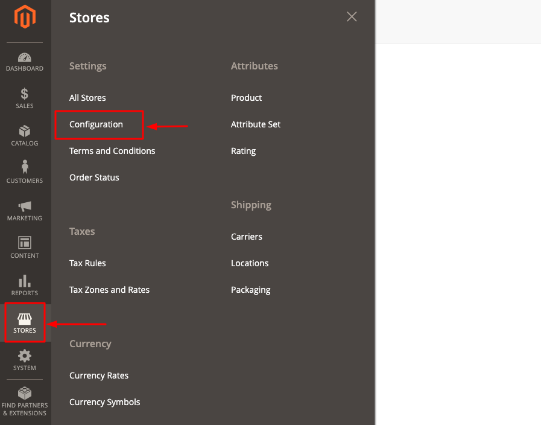The width and height of the screenshot is (541, 425).
Task: Open Find Partners & Extensions icon
Action: (25, 393)
